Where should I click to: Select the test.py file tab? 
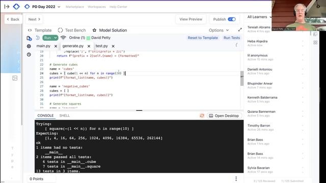[x=102, y=46]
